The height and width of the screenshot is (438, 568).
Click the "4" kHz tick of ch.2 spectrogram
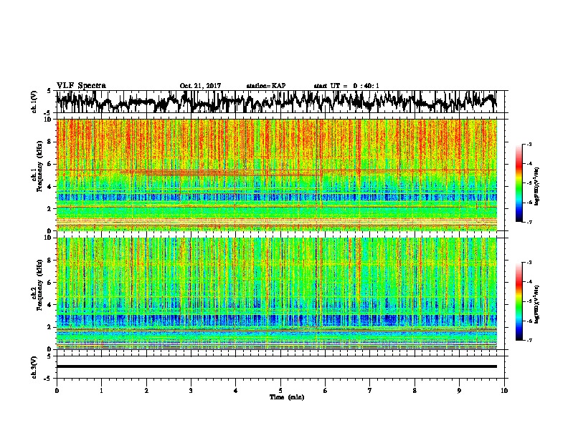50,305
